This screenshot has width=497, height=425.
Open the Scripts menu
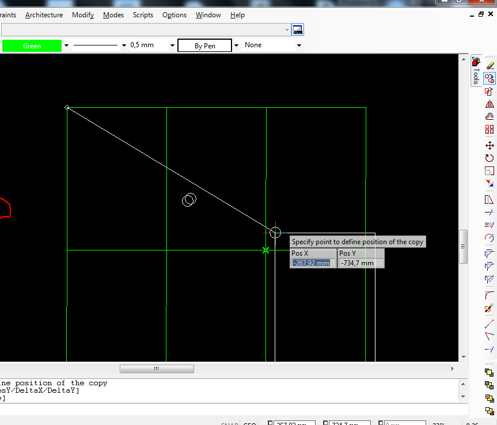coord(143,15)
